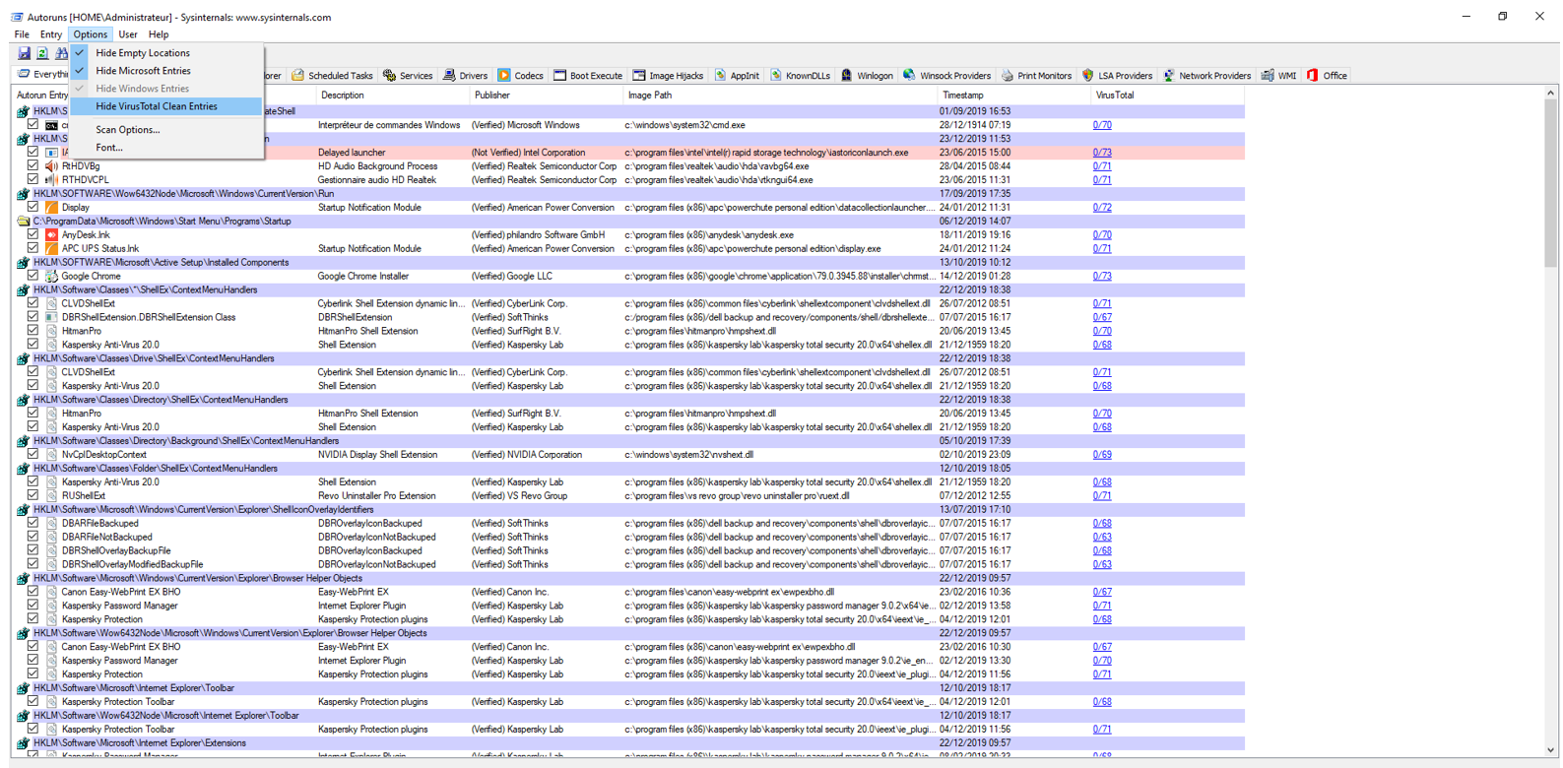1563x768 pixels.
Task: Click the Timestamp column header
Action: [x=962, y=96]
